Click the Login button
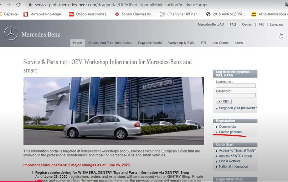Image resolution: width=288 pixels, height=182 pixels. 224,101
